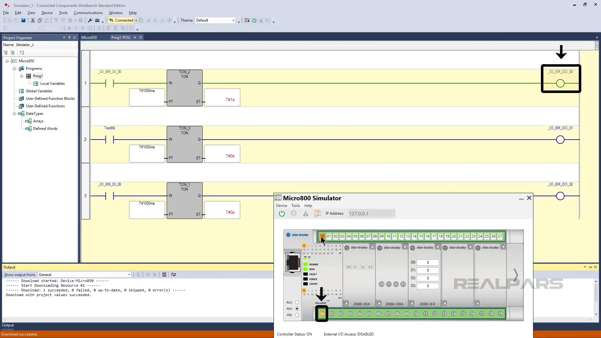
Task: Open the Connected button dropdown arrow
Action: [x=136, y=20]
